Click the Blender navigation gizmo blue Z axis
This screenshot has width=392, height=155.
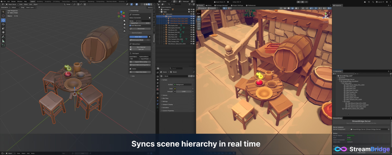tap(121, 12)
